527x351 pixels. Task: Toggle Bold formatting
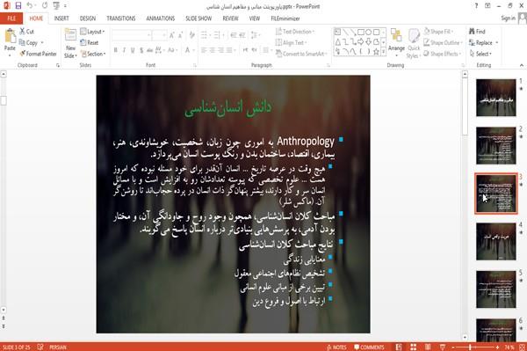click(116, 50)
